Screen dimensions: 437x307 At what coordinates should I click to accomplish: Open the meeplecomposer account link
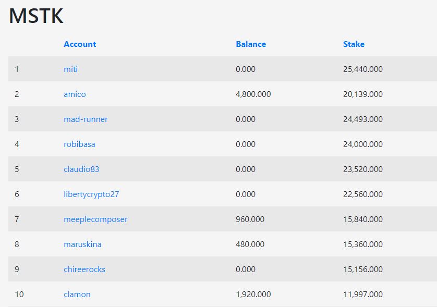(95, 219)
